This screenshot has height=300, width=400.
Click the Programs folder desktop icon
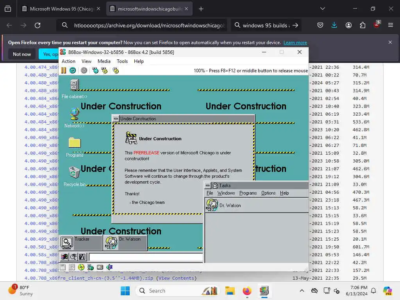(75, 143)
